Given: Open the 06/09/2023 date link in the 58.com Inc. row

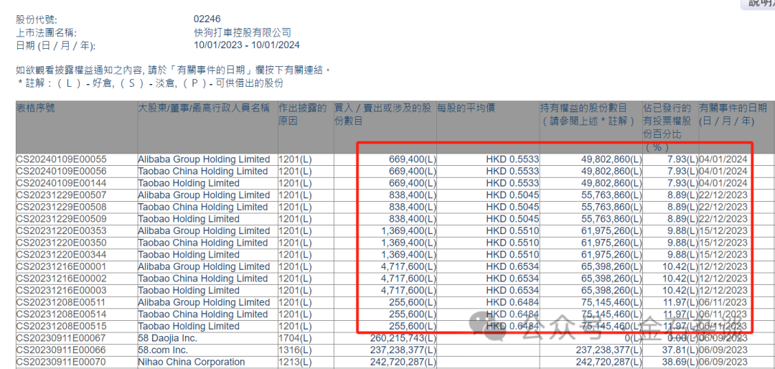Looking at the screenshot, I should pyautogui.click(x=723, y=350).
